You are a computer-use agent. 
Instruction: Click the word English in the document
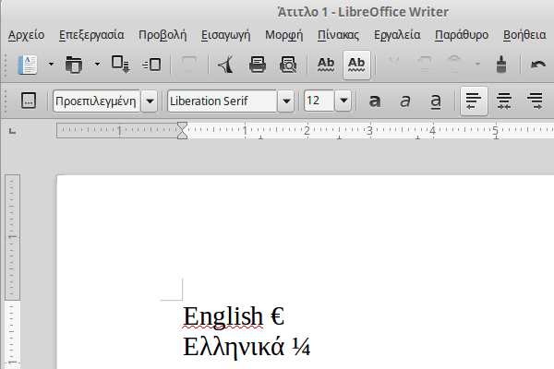tap(223, 316)
